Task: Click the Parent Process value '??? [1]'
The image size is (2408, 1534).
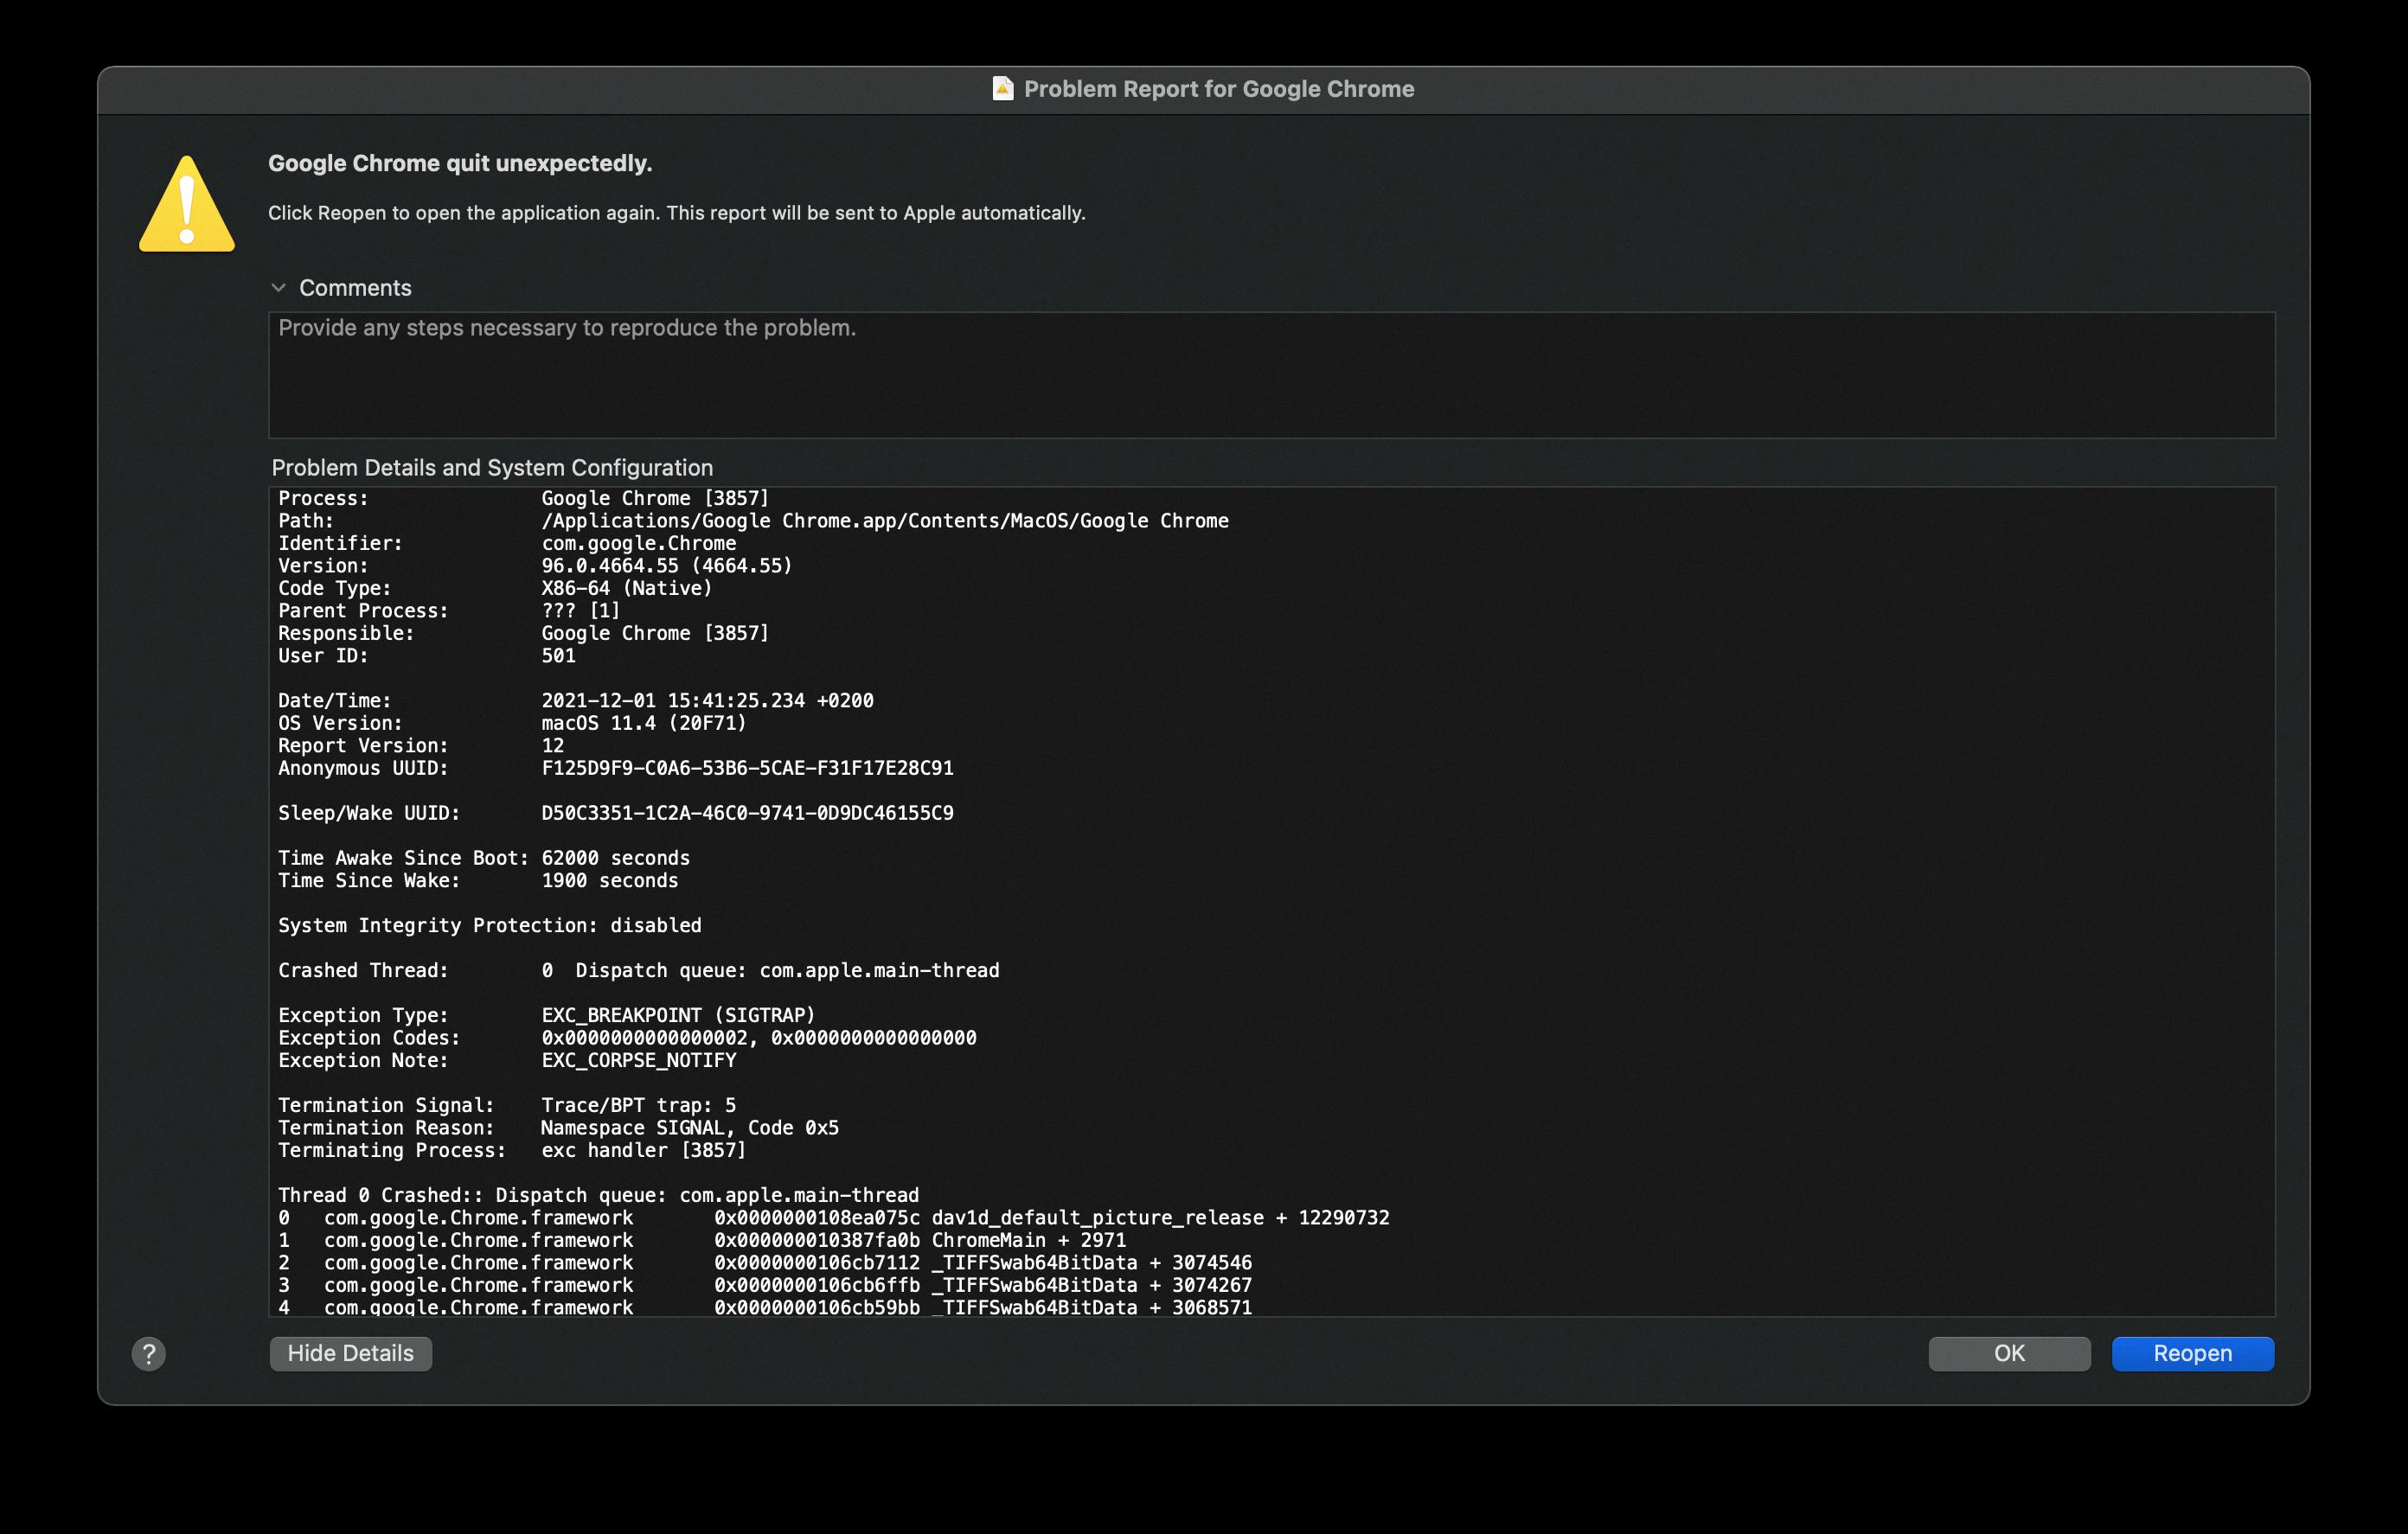Action: pyautogui.click(x=581, y=610)
